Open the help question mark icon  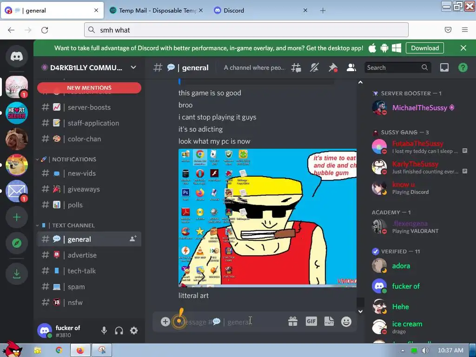click(463, 67)
